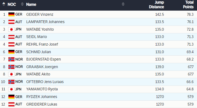Click Norway flag beside BJOERNSTAD Espen
This screenshot has width=197, height=108.
tap(11, 59)
